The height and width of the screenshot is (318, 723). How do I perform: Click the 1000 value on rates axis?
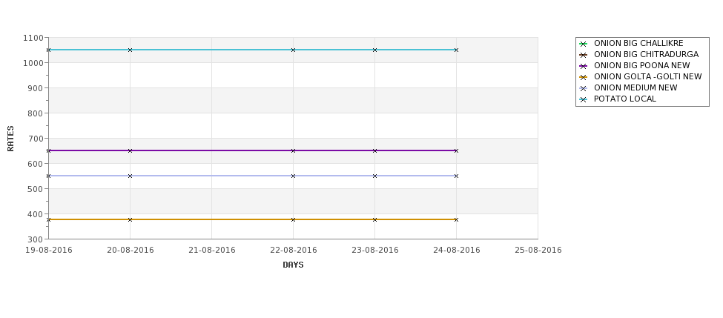pyautogui.click(x=33, y=63)
